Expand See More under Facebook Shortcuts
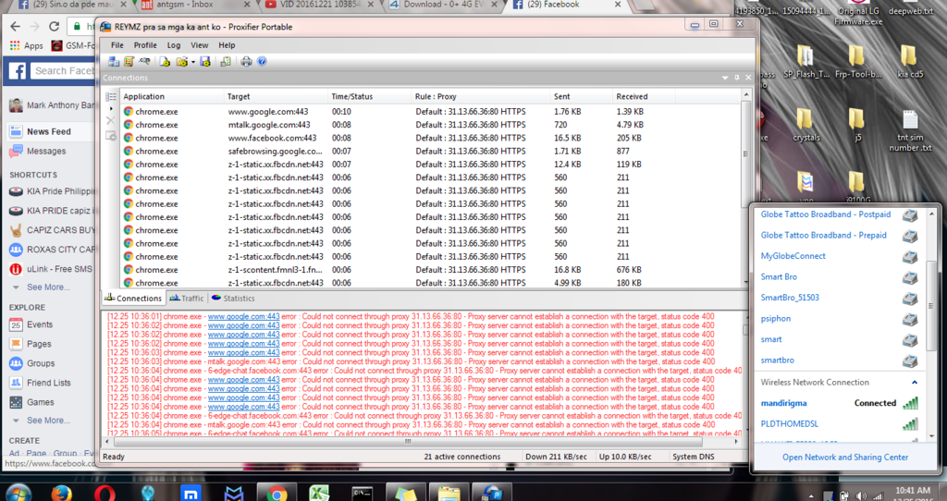 (48, 287)
